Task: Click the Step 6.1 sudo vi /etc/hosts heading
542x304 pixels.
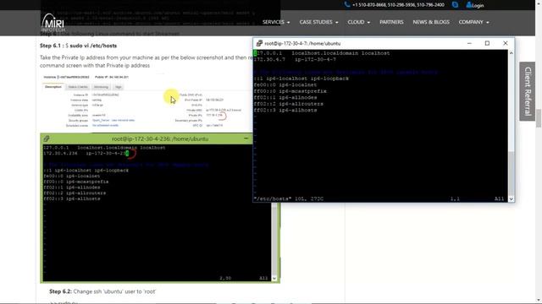Action: tap(78, 46)
